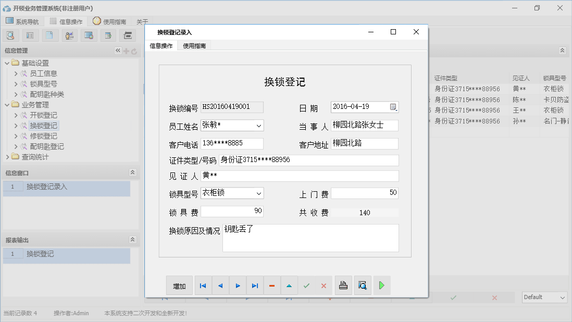572x322 pixels.
Task: Click the employee chart toolbar icon
Action: (x=69, y=35)
